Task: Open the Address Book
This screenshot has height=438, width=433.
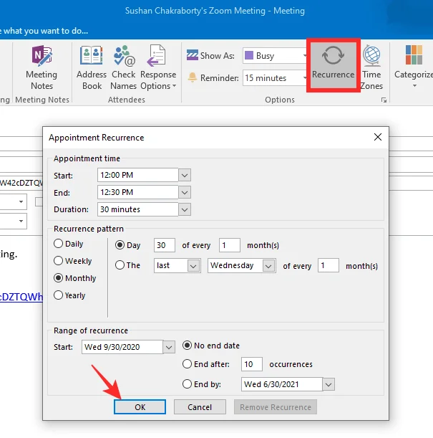Action: [92, 67]
